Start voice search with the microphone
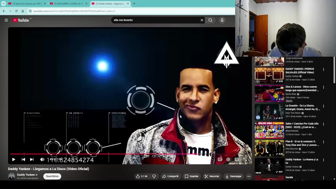The width and height of the screenshot is (336, 189). click(x=222, y=20)
